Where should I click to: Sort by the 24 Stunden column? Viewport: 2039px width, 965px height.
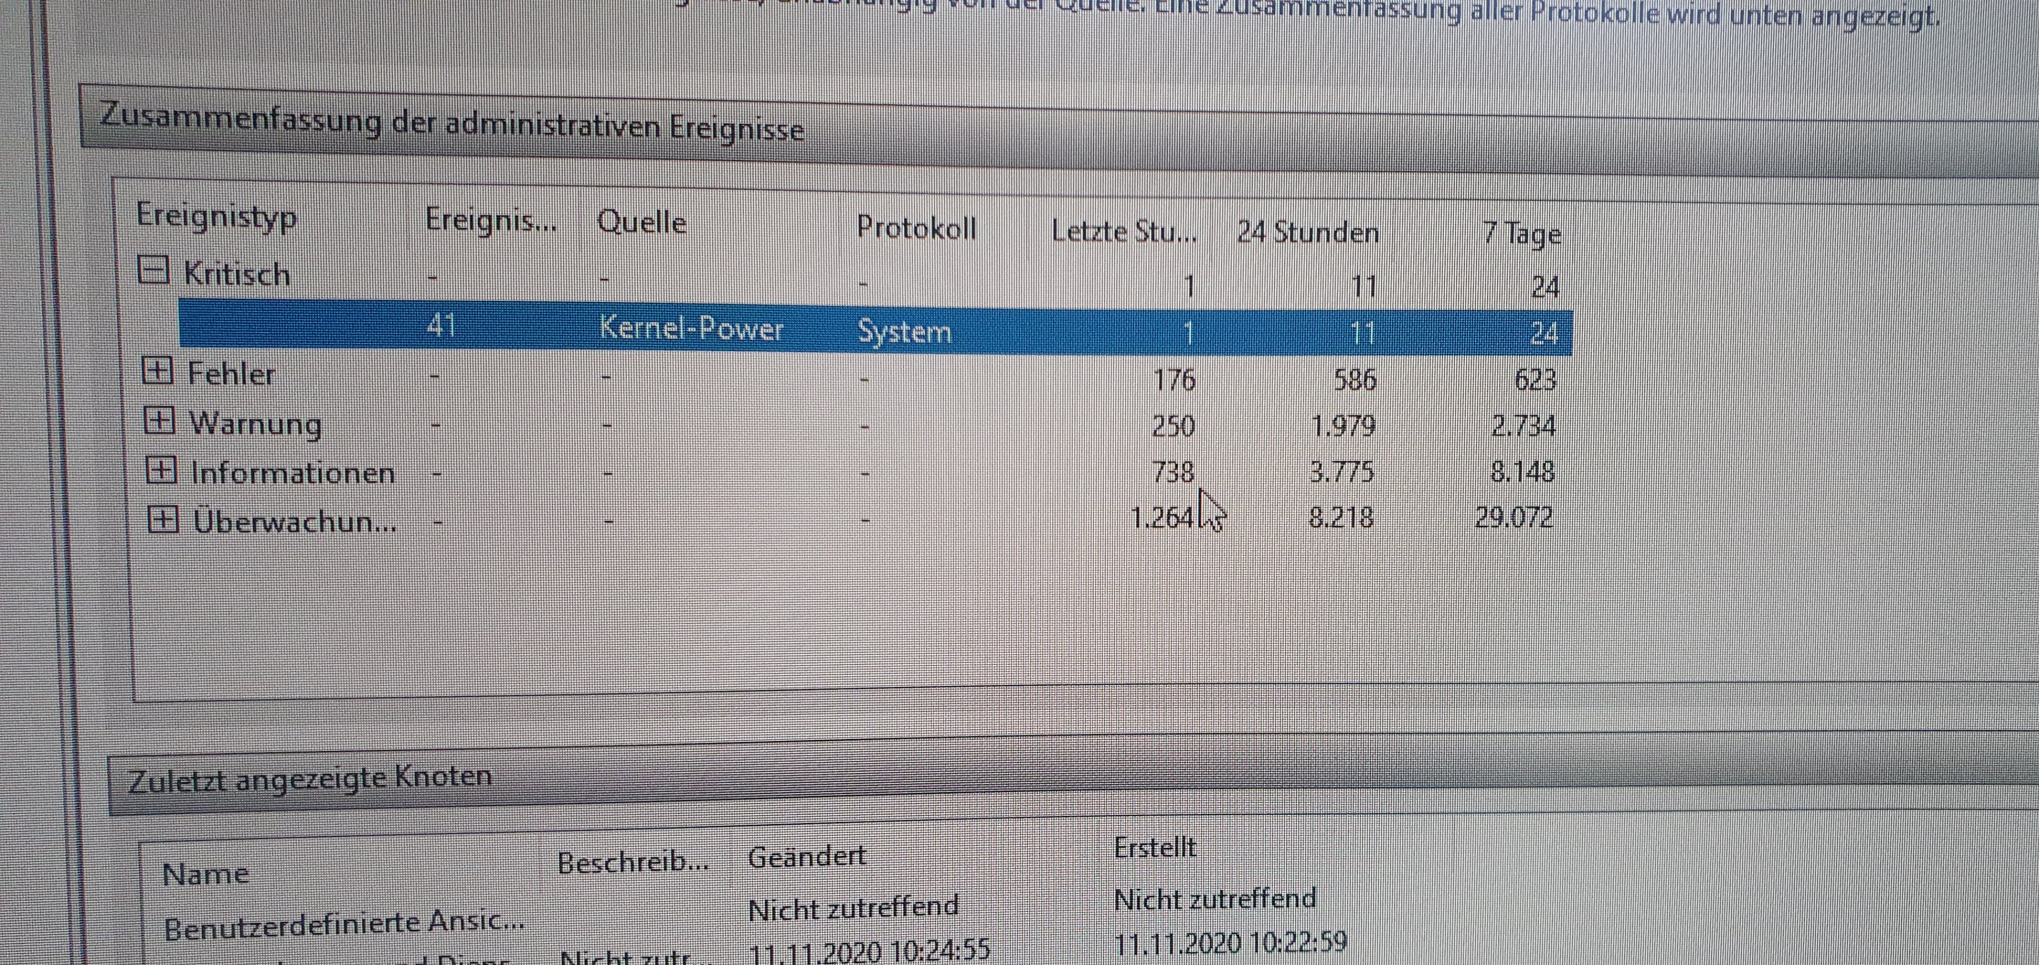(x=1307, y=232)
